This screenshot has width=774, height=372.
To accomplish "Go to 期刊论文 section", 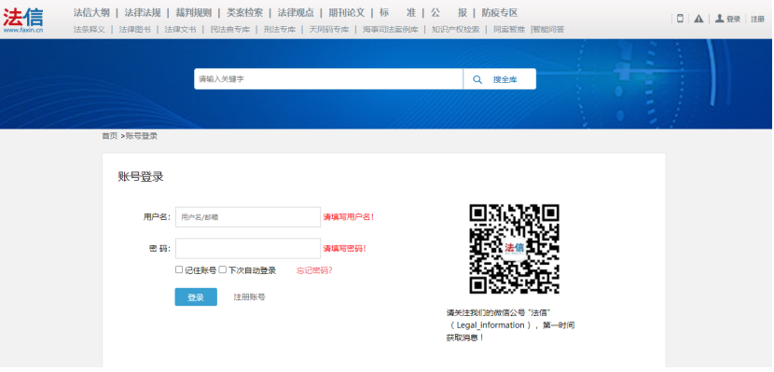I will point(347,13).
